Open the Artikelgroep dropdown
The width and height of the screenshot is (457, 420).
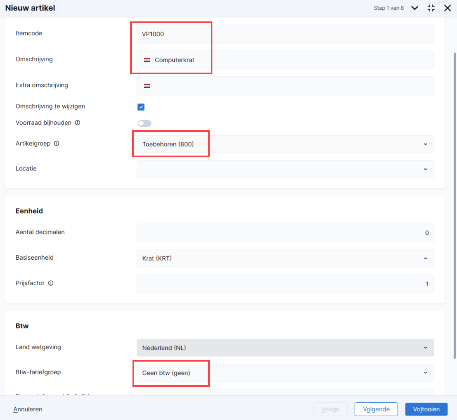(x=285, y=144)
